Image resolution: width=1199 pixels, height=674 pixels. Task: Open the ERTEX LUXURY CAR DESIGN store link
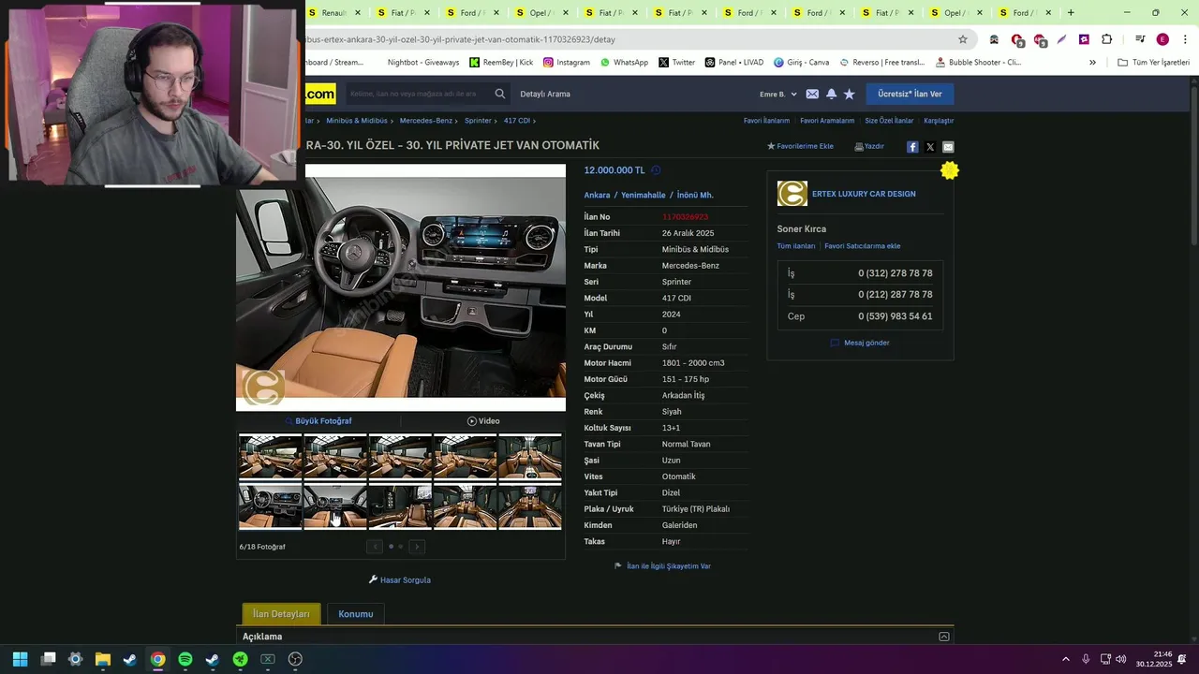point(864,194)
